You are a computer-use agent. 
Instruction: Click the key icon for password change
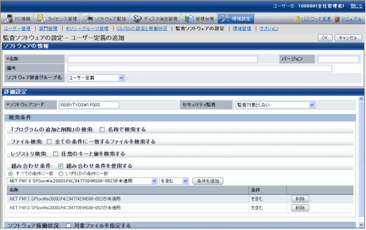[x=297, y=19]
